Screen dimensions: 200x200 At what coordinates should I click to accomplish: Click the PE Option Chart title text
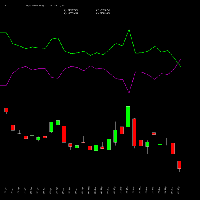(x=49, y=6)
